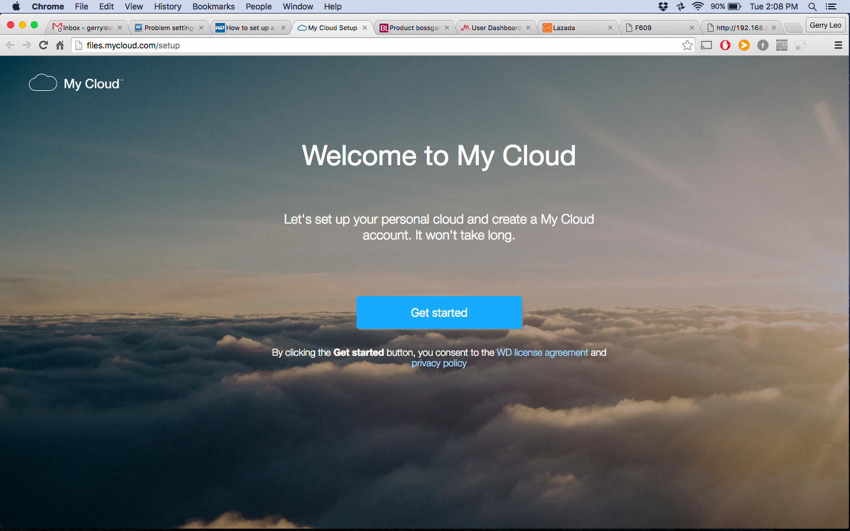
Task: Click the menu bar clock Tue 2:08 PM
Action: pos(774,6)
